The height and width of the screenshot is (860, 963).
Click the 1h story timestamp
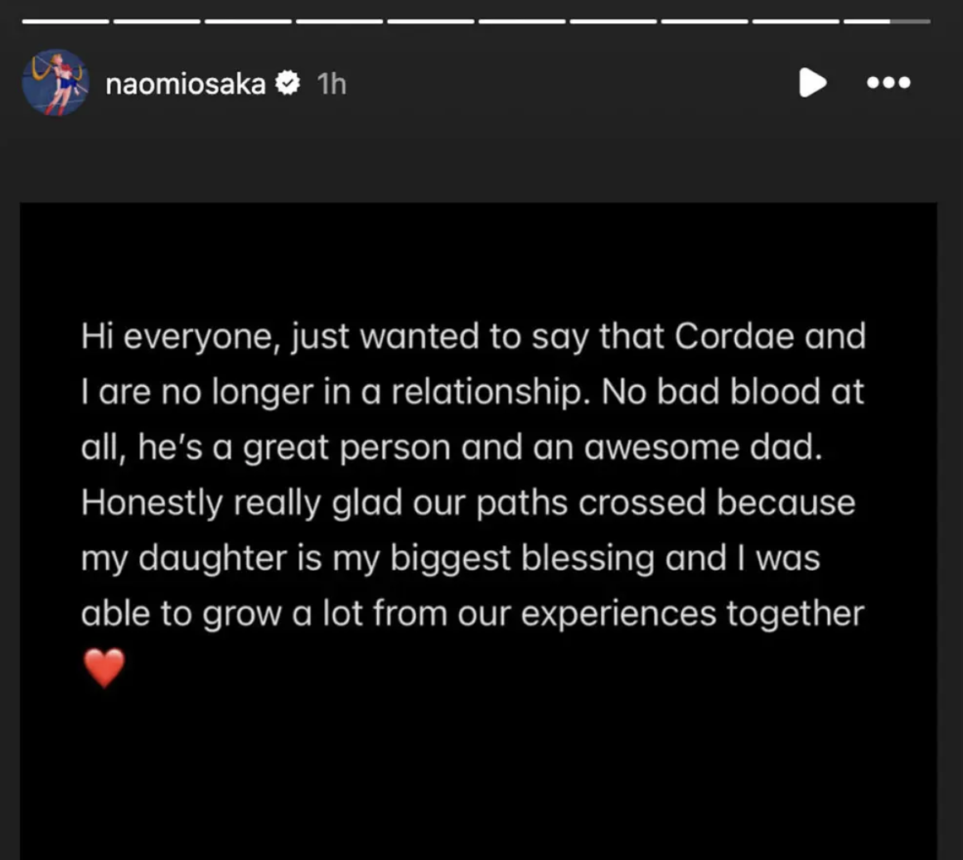(x=331, y=84)
